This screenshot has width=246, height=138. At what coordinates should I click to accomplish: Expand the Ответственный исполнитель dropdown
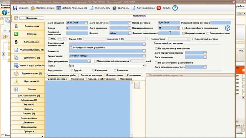point(144,44)
